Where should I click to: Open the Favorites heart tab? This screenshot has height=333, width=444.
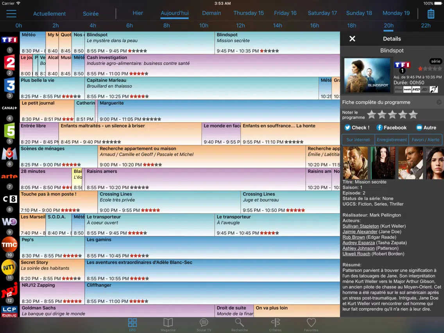(x=311, y=324)
